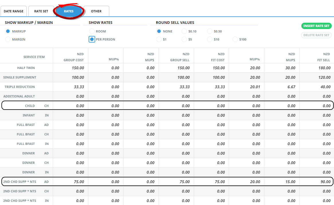Open the Rate Set tab

point(41,11)
